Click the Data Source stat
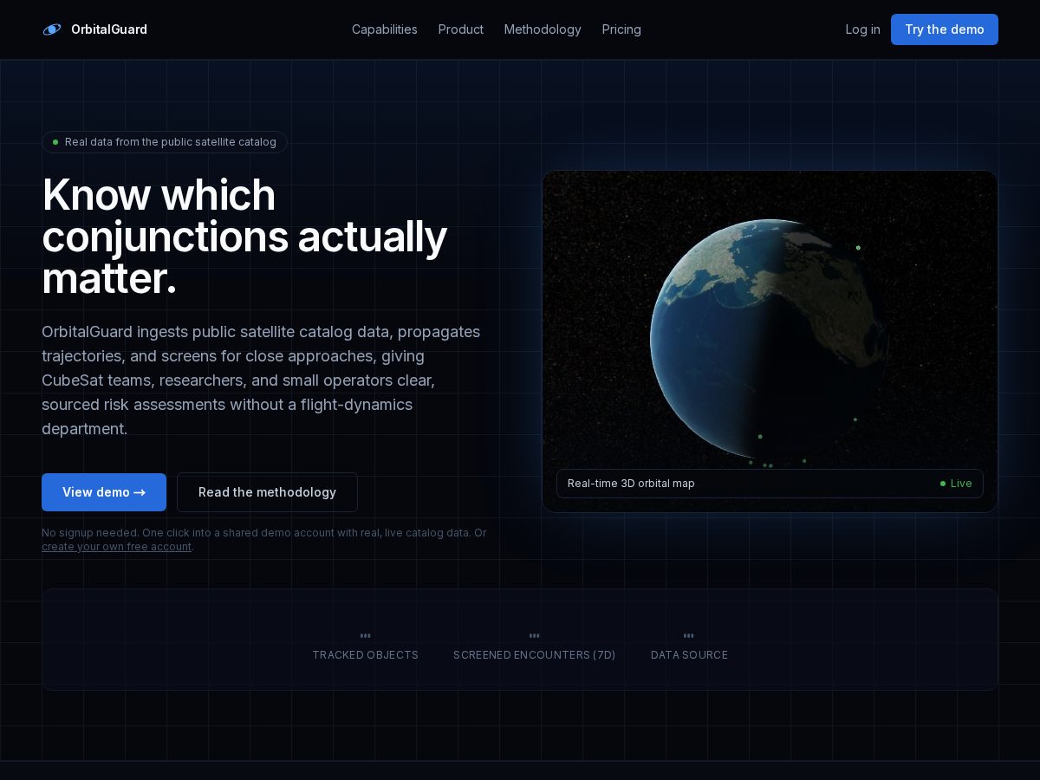Screen dimensions: 1040x780 [689, 647]
